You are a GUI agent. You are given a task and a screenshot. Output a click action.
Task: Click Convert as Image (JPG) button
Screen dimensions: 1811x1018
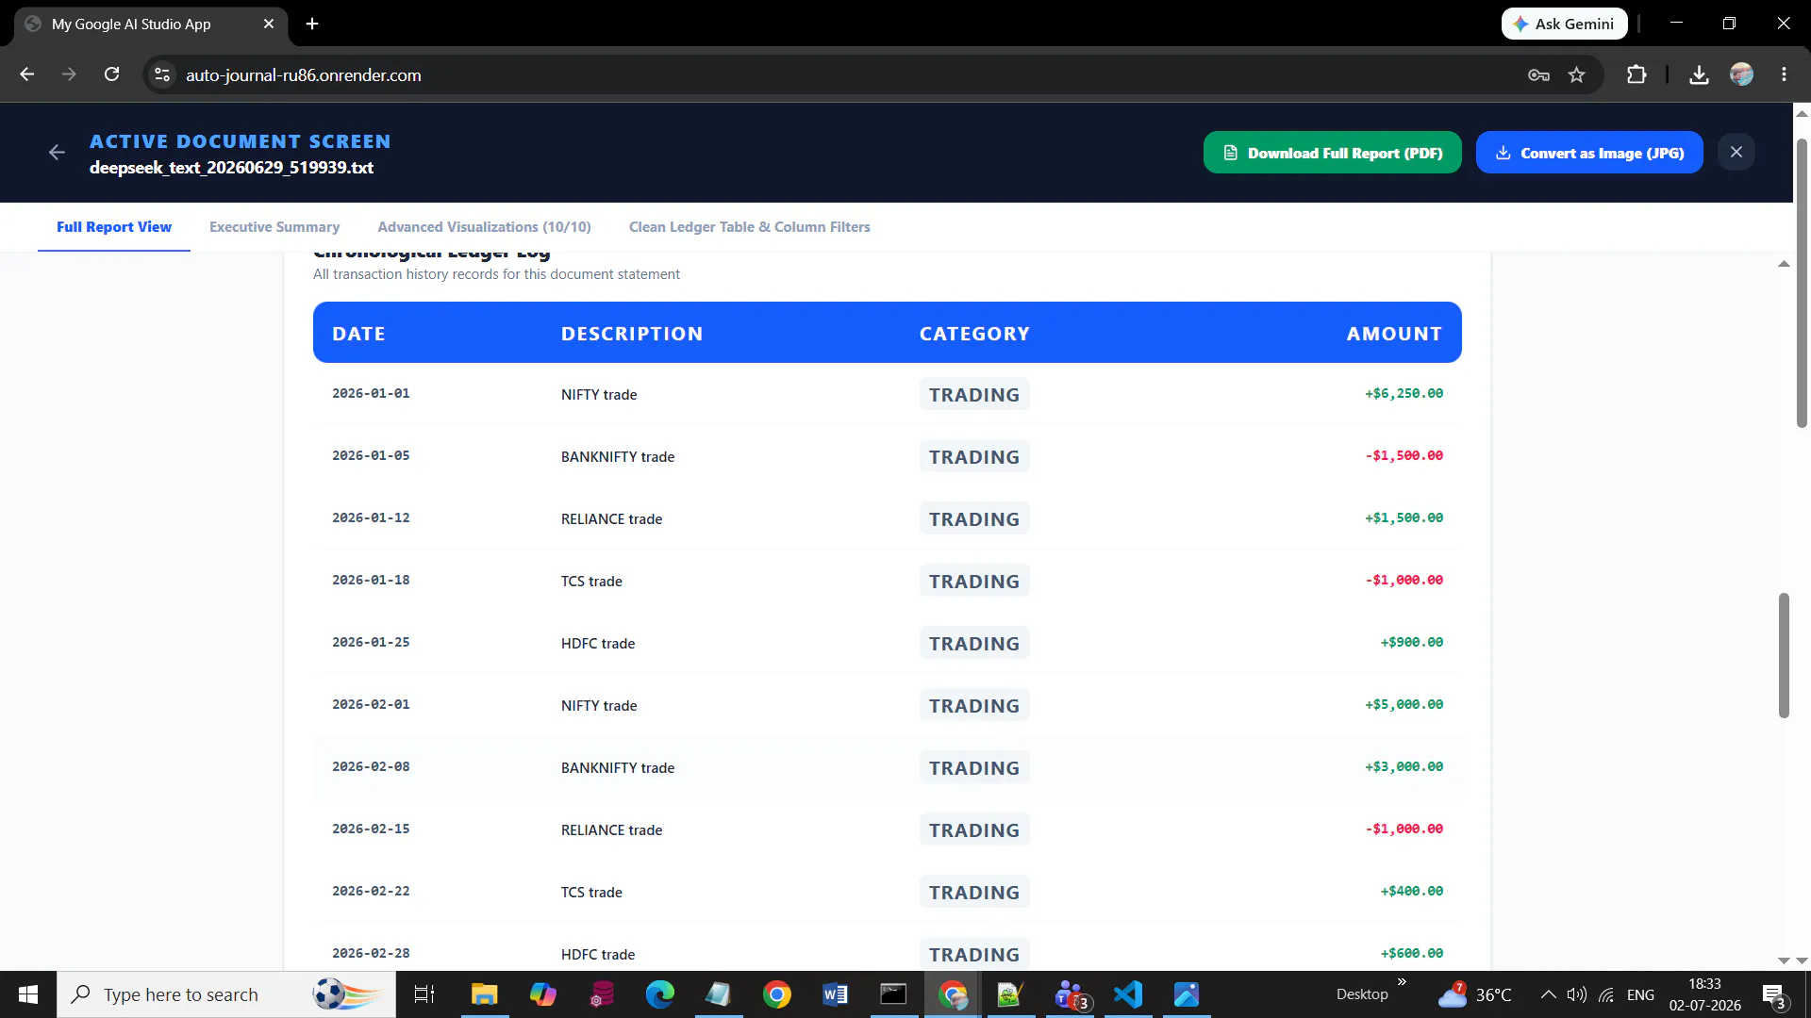point(1588,153)
